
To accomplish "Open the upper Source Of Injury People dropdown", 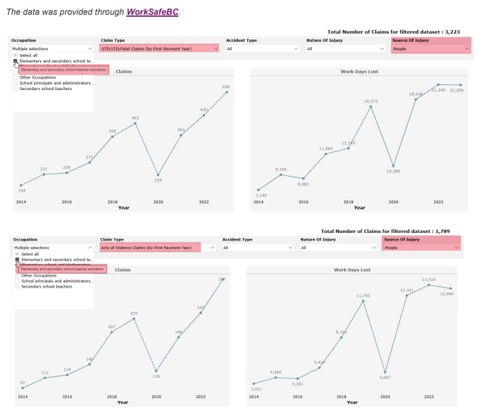I will click(467, 48).
